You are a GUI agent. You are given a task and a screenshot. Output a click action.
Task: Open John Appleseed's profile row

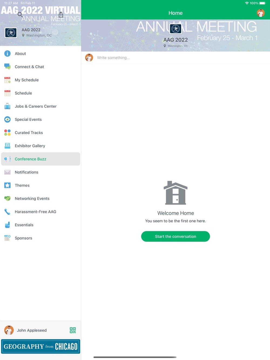(x=40, y=330)
